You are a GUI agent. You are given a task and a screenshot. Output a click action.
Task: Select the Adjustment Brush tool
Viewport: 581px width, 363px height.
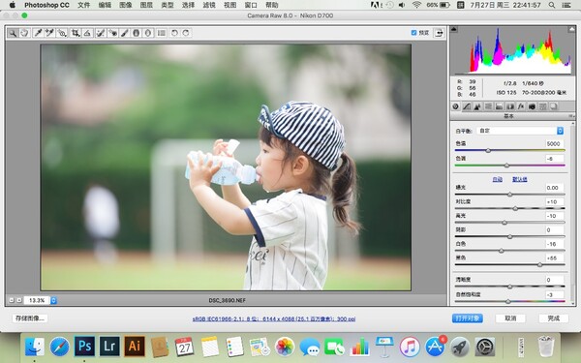pos(125,33)
